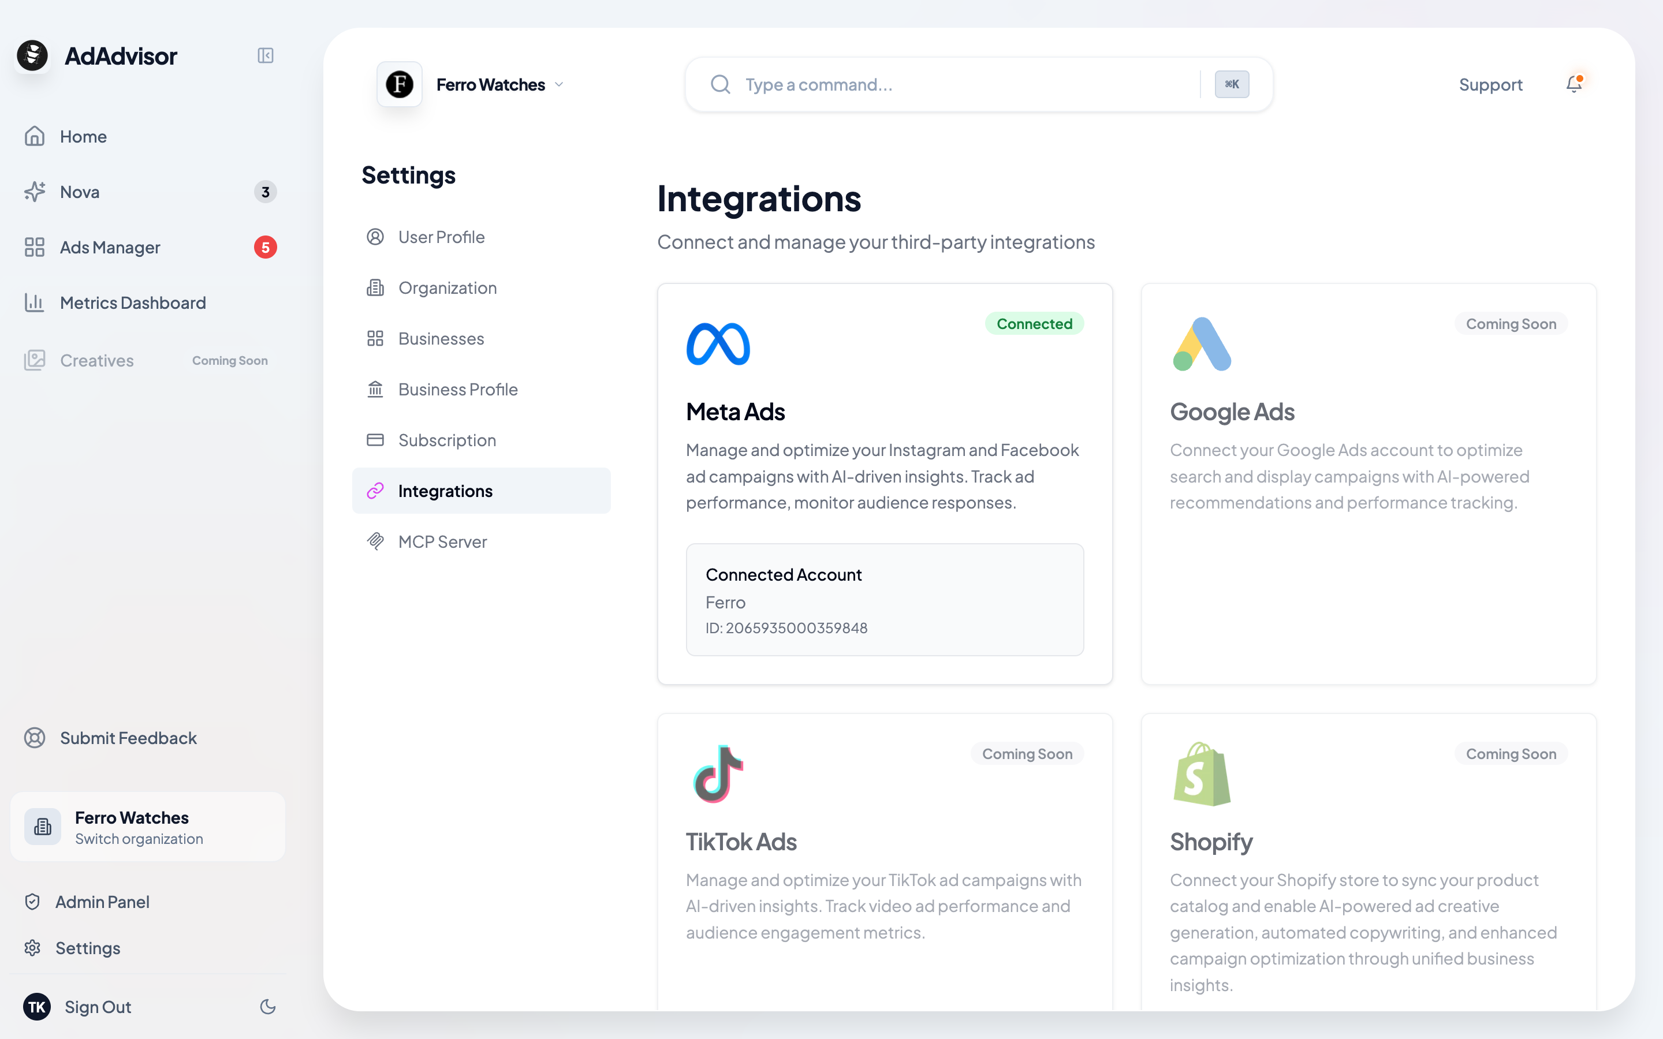Collapse the sidebar using the panel icon
This screenshot has width=1663, height=1039.
coord(266,55)
